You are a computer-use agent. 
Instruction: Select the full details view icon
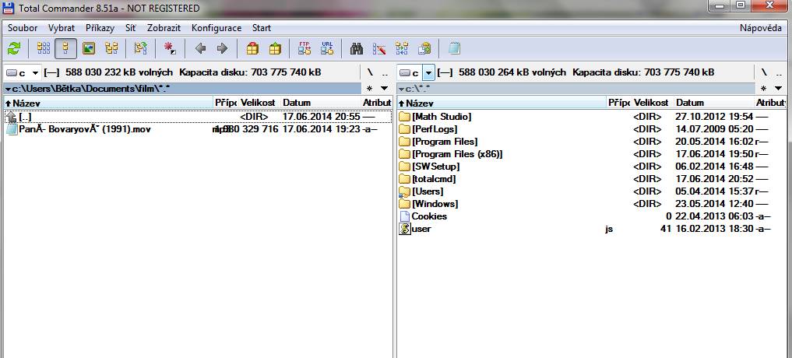(x=66, y=48)
